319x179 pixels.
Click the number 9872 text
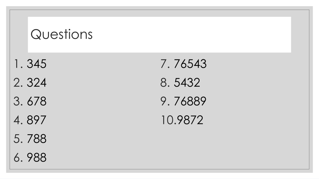point(190,120)
